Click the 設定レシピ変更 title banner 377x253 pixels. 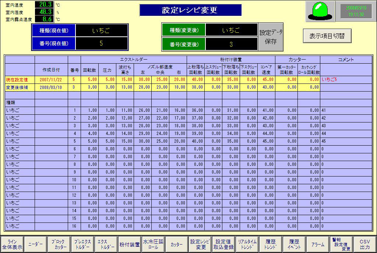[190, 10]
